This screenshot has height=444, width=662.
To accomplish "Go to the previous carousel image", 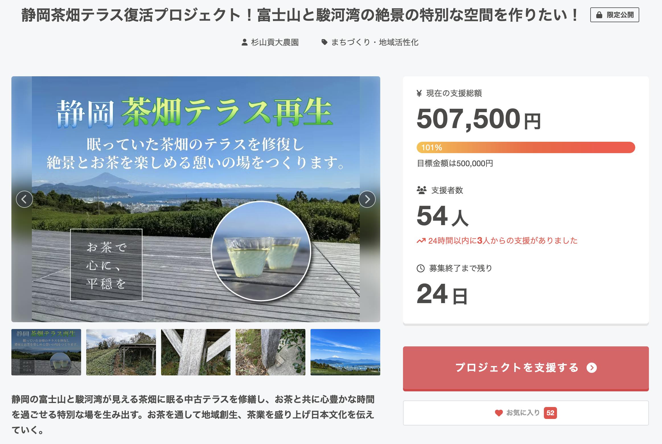I will [x=24, y=199].
